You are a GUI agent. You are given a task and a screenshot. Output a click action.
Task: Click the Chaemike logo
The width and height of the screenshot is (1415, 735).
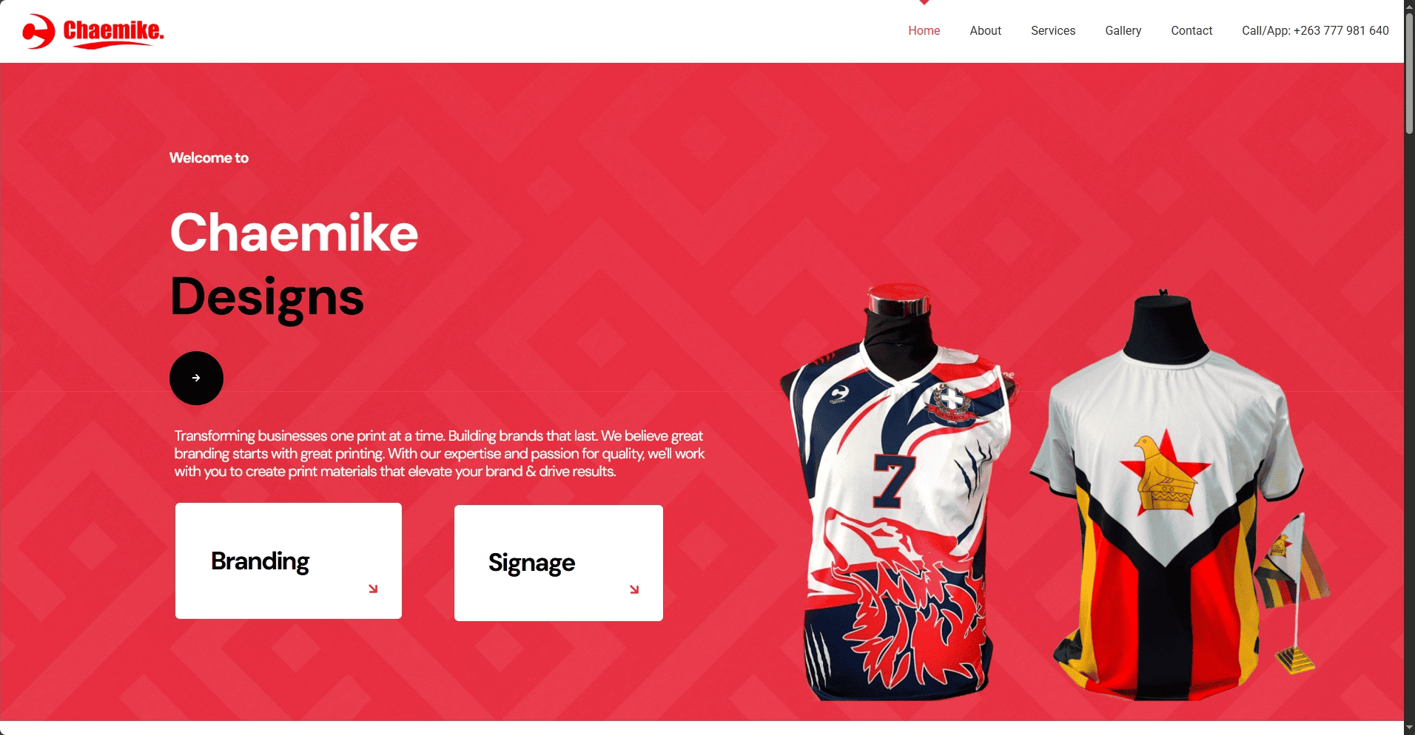coord(93,31)
